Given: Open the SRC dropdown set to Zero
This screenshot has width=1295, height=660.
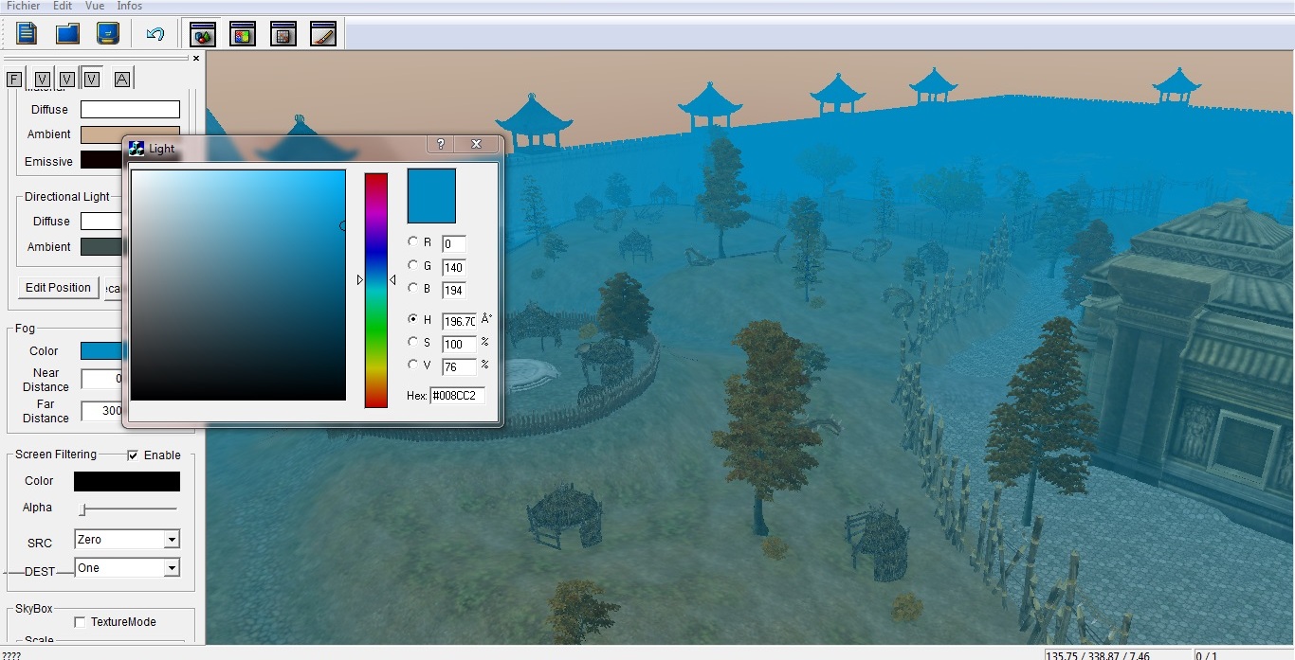Looking at the screenshot, I should coord(127,540).
